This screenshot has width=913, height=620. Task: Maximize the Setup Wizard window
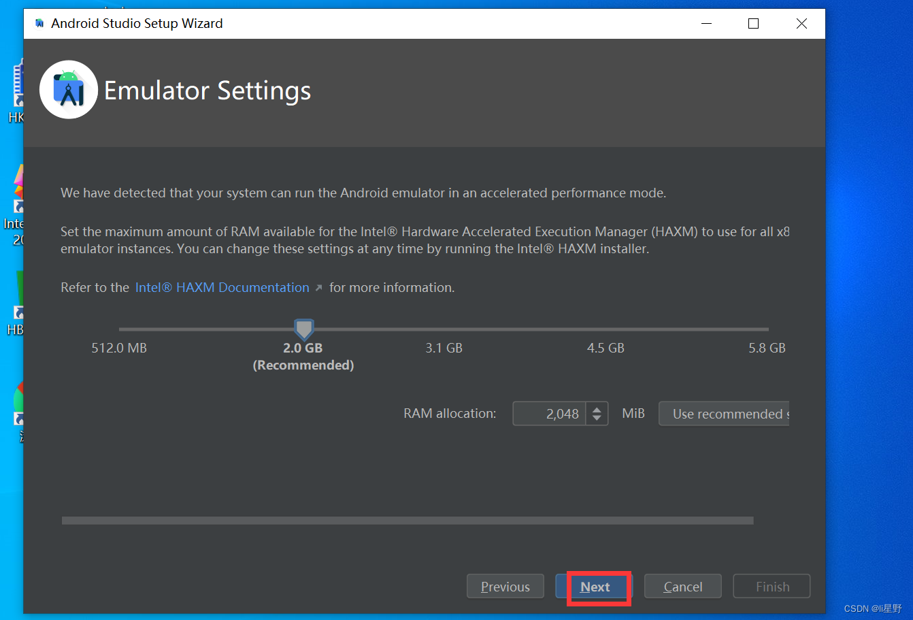[753, 23]
